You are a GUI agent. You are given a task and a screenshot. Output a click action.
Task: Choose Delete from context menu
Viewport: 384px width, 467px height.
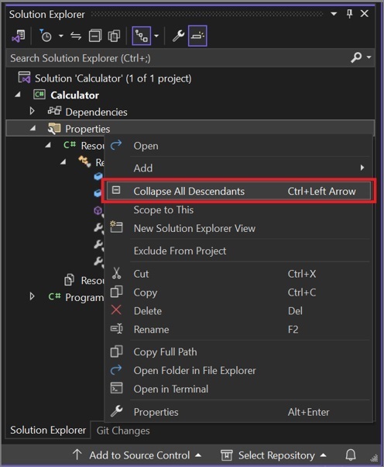[238, 311]
